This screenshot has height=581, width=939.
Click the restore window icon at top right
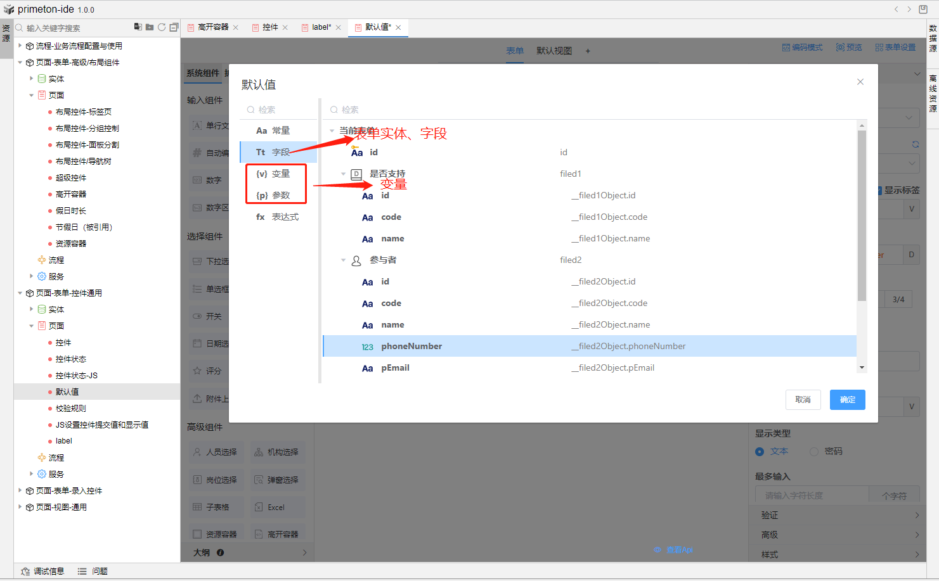(x=923, y=9)
